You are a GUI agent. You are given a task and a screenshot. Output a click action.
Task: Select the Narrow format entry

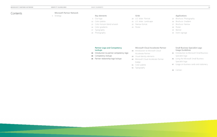(141, 24)
